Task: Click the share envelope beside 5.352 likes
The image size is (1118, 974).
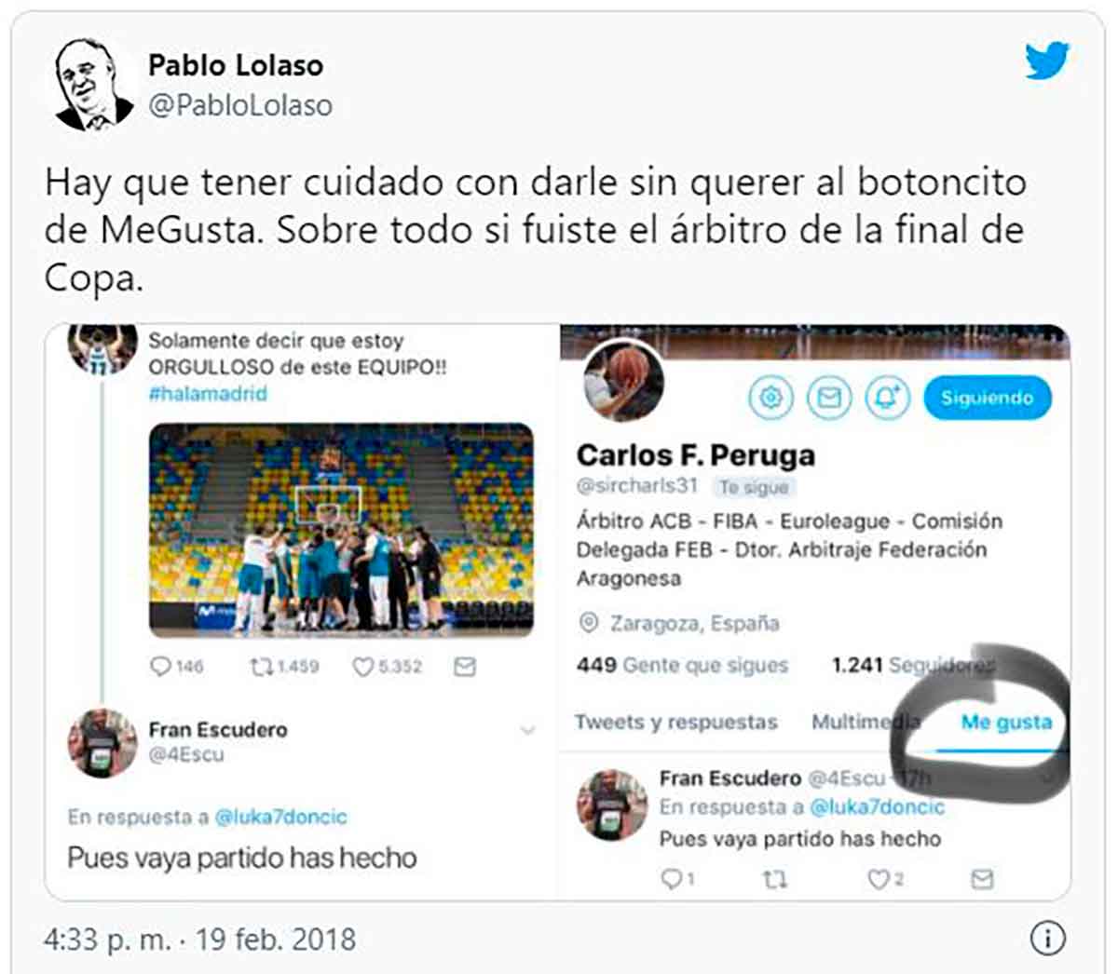Action: pos(464,667)
